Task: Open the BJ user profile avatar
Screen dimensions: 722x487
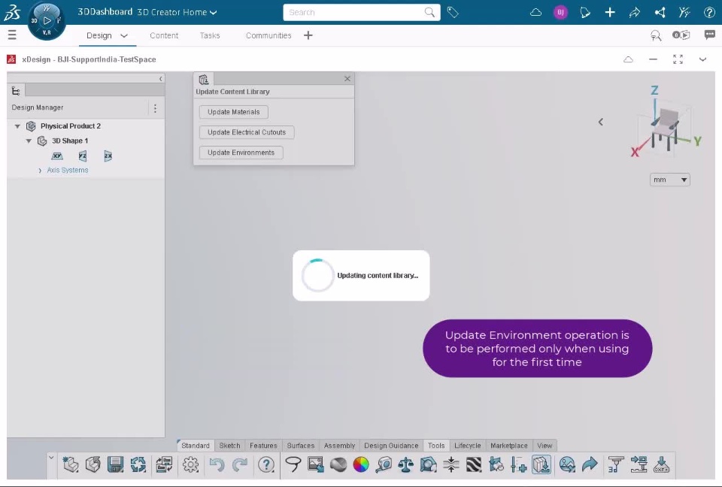Action: click(560, 13)
